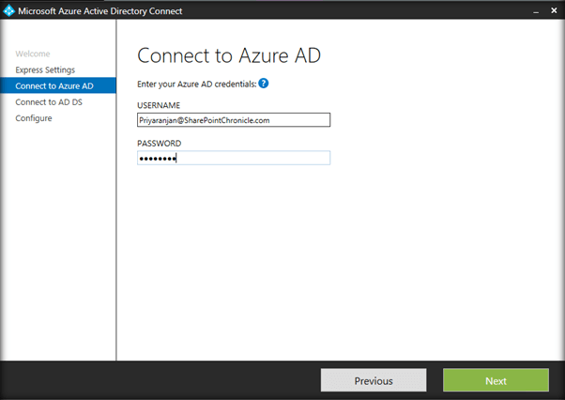Go to the Welcome step in sidebar
The height and width of the screenshot is (400, 565).
33,54
